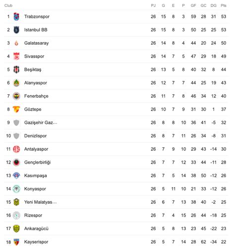
Task: Click the Fenerbahçe club crest
Action: click(x=16, y=96)
